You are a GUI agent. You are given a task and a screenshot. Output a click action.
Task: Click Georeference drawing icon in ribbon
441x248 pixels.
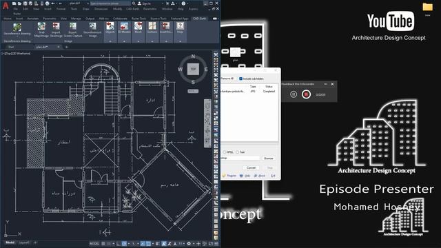coord(17,28)
